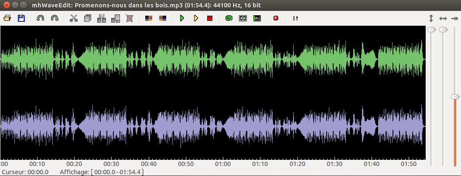Play the selection with the yellow play button

196,18
